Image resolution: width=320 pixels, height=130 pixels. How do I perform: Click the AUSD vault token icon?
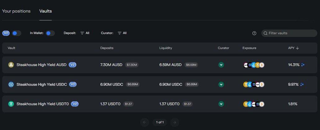pyautogui.click(x=11, y=65)
